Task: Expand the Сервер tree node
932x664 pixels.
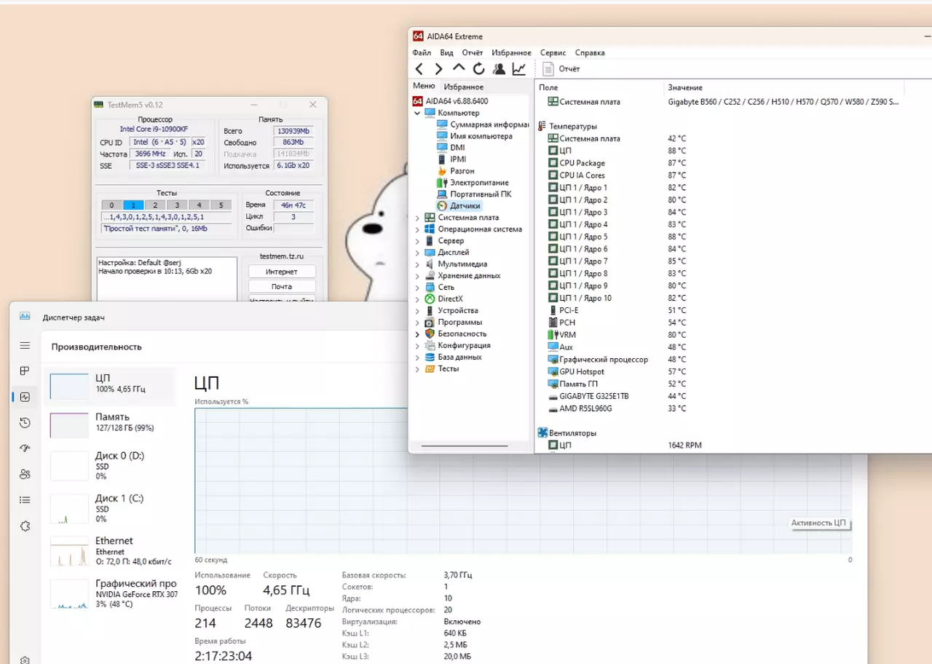Action: pos(417,241)
